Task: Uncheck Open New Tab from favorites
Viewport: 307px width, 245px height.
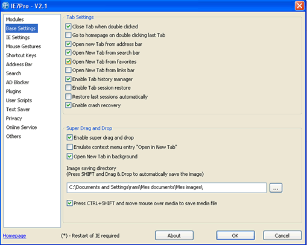Action: coord(68,61)
